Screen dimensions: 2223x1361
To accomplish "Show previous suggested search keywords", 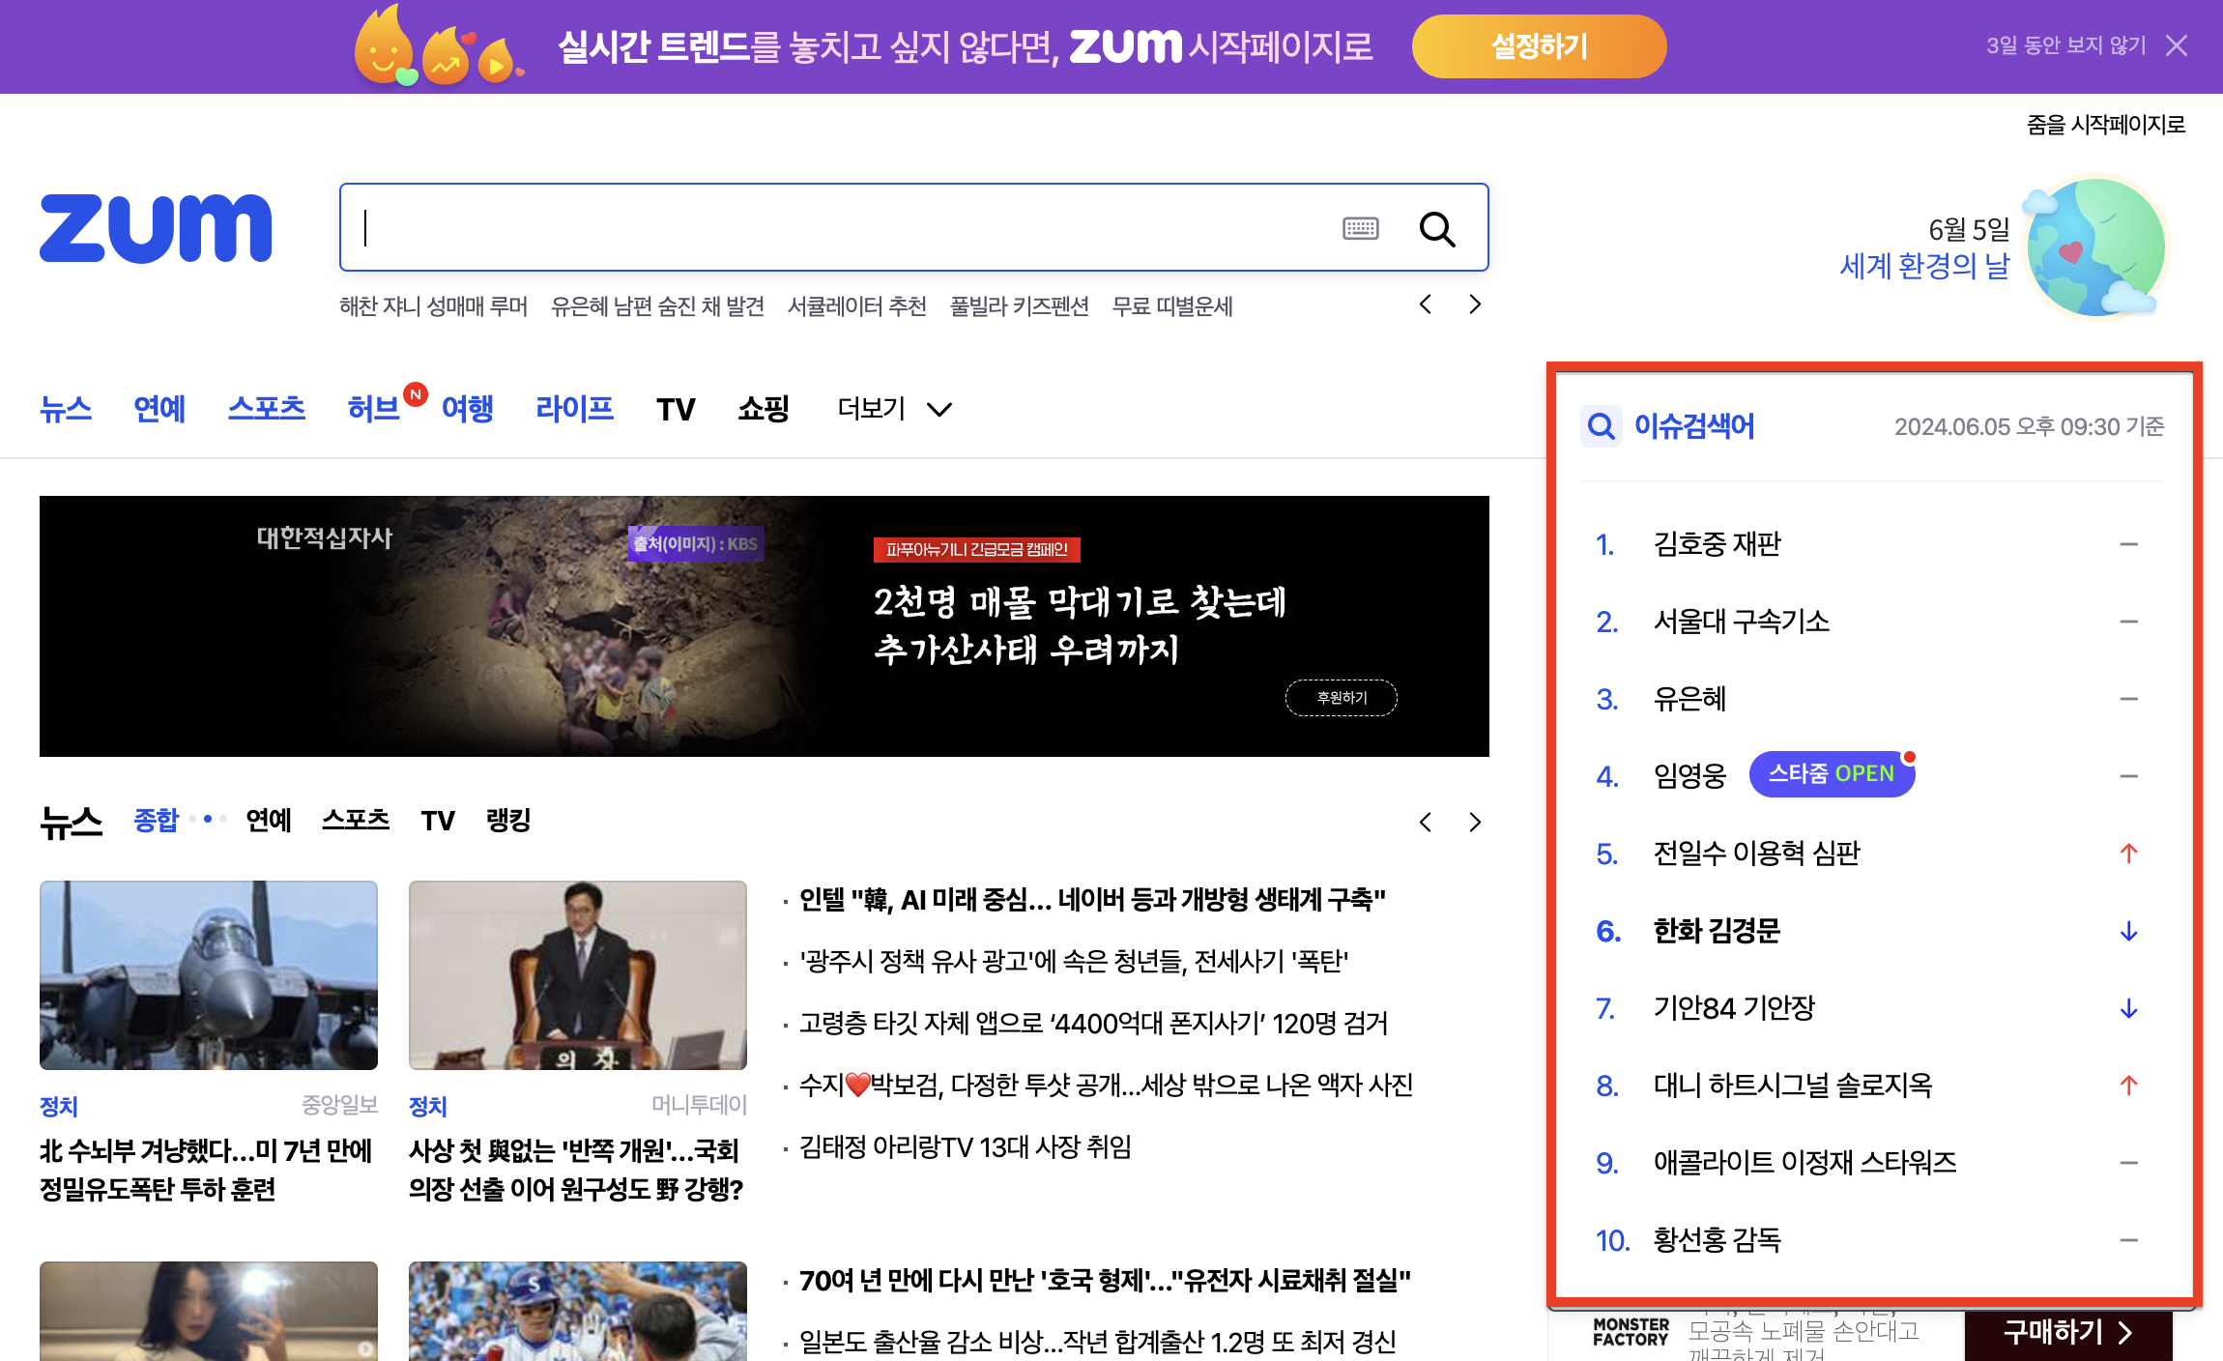I will (1426, 305).
